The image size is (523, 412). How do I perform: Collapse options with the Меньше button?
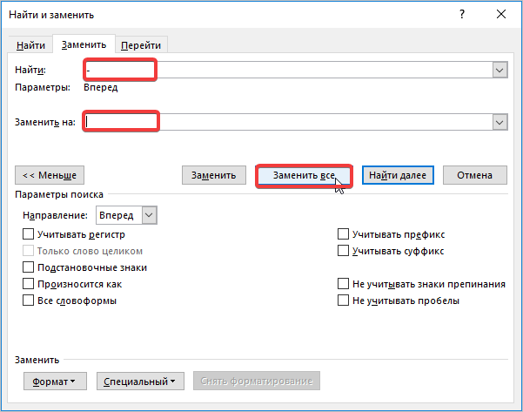click(50, 175)
